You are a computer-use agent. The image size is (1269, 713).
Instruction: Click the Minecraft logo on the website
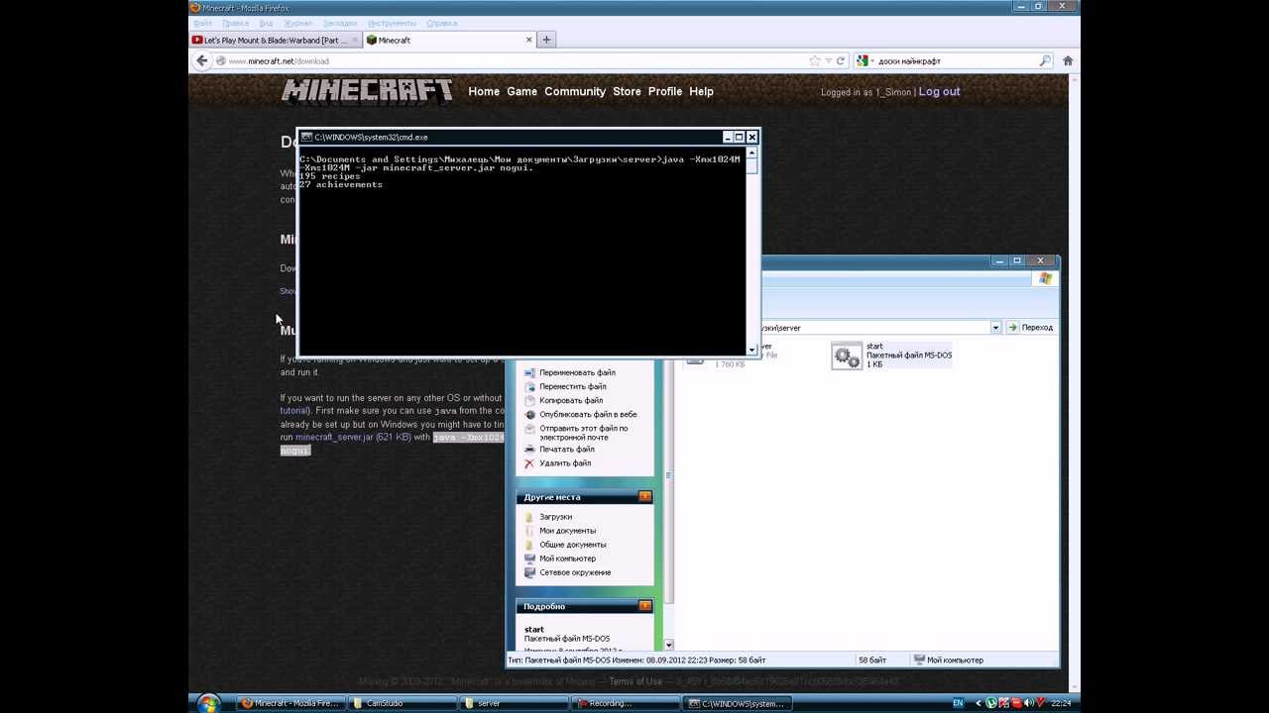click(367, 90)
